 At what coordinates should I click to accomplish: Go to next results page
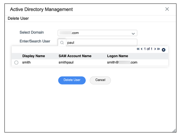[x=155, y=49]
